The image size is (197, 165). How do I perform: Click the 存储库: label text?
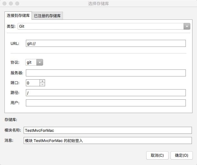coord(11,120)
